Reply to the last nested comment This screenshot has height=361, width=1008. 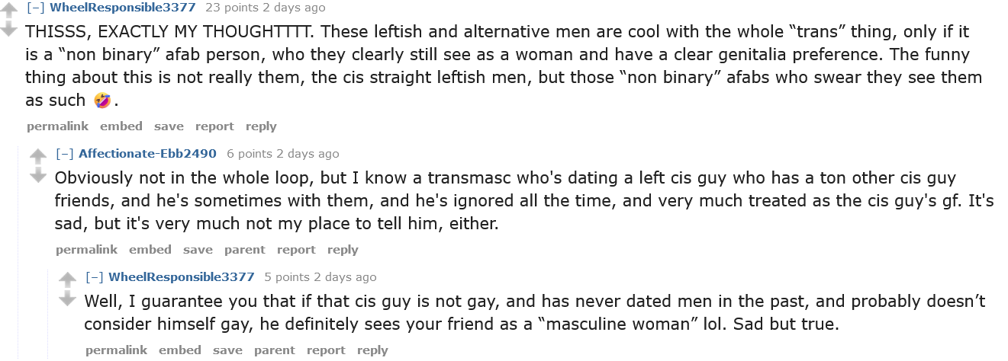coord(372,350)
